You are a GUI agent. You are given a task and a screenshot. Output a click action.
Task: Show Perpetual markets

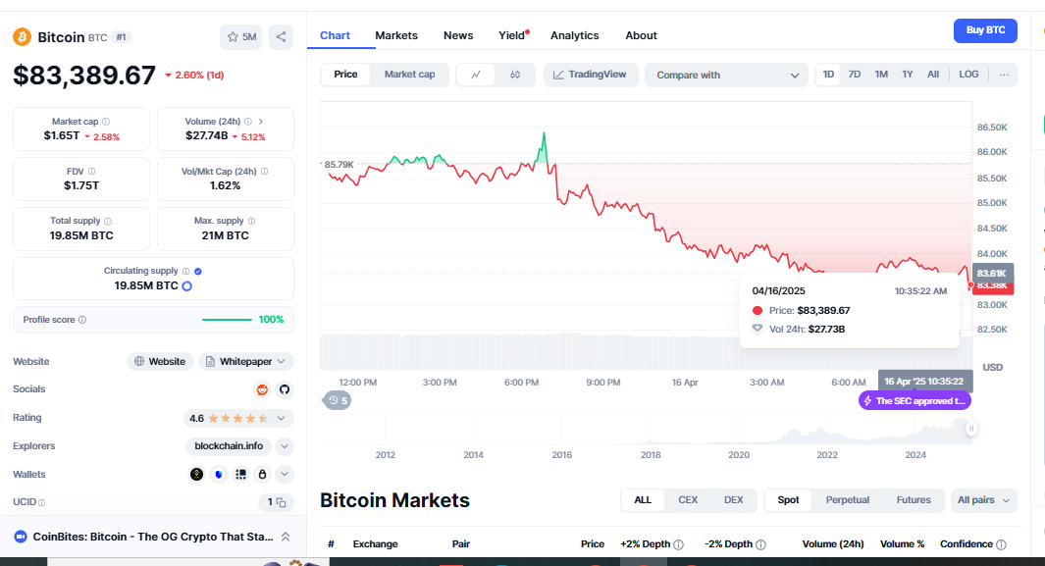click(847, 500)
